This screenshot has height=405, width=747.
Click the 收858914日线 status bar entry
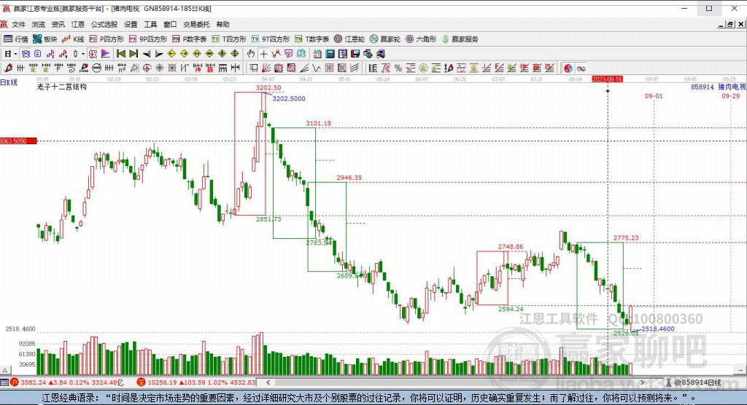694,382
